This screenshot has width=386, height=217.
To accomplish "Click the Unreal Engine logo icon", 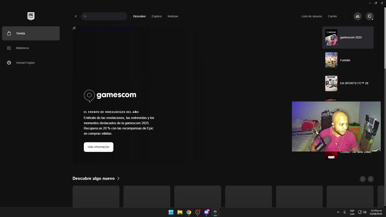I will (9, 63).
